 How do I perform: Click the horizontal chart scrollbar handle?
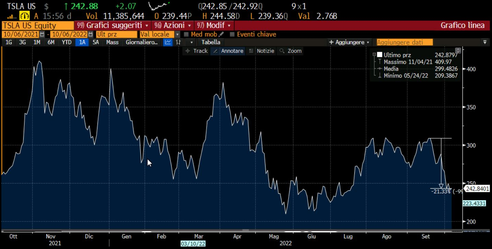(246, 230)
